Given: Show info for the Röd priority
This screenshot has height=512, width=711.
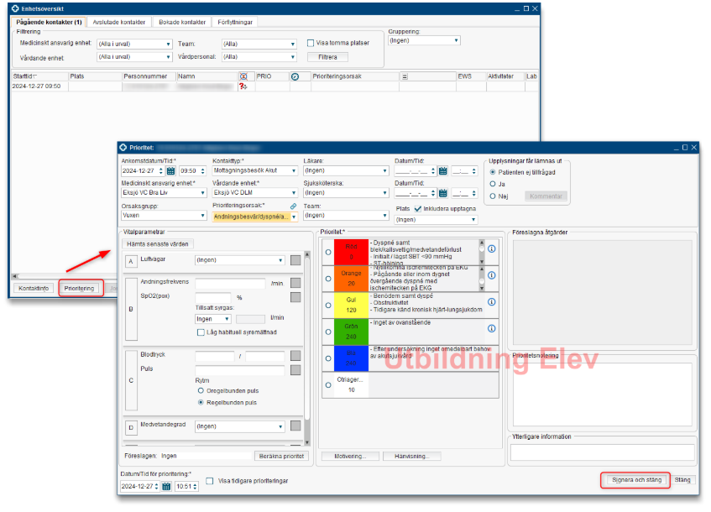Looking at the screenshot, I should click(492, 249).
